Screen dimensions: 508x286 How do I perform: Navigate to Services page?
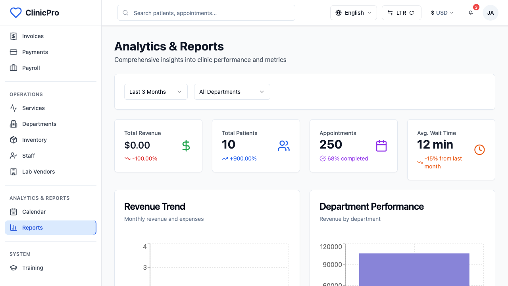[x=51, y=108]
